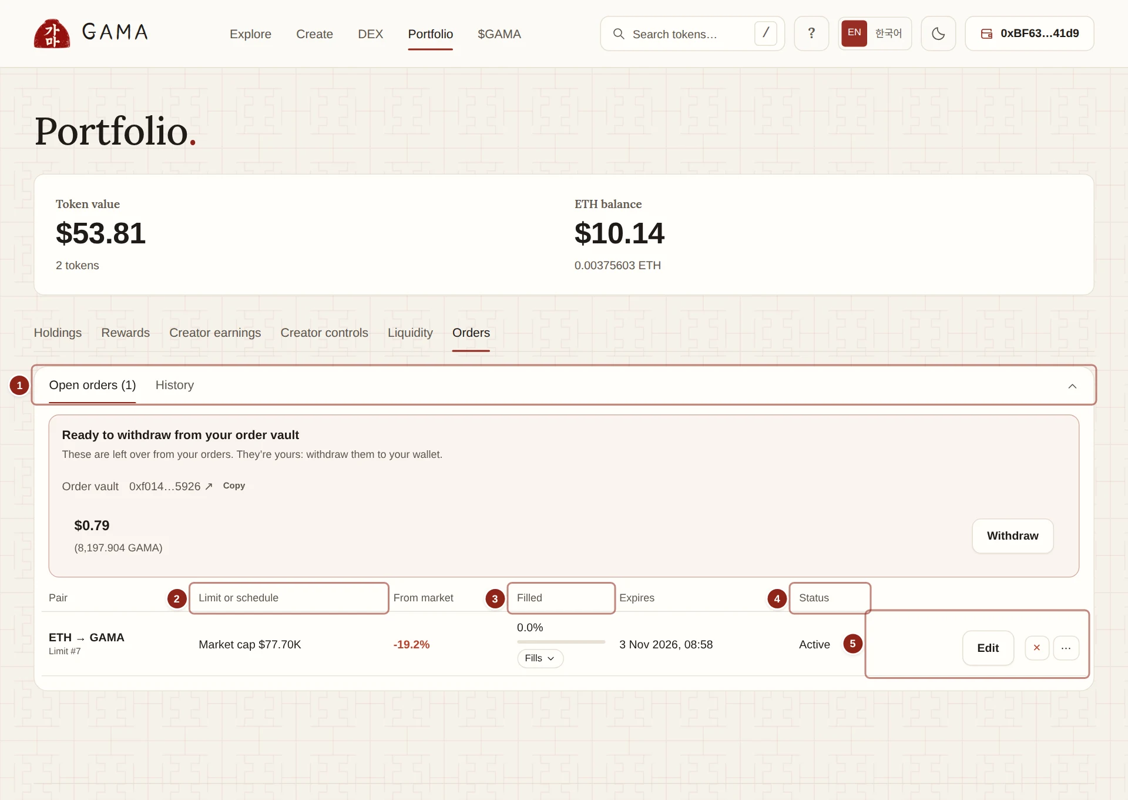Click the wallet address 0xBF63...41d9 button

[x=1029, y=34]
